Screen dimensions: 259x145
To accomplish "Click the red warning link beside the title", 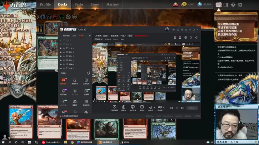I will (x=141, y=36).
